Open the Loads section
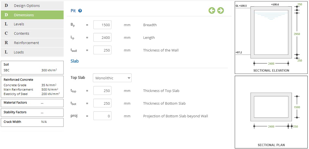This screenshot has width=309, height=149. tap(32, 52)
